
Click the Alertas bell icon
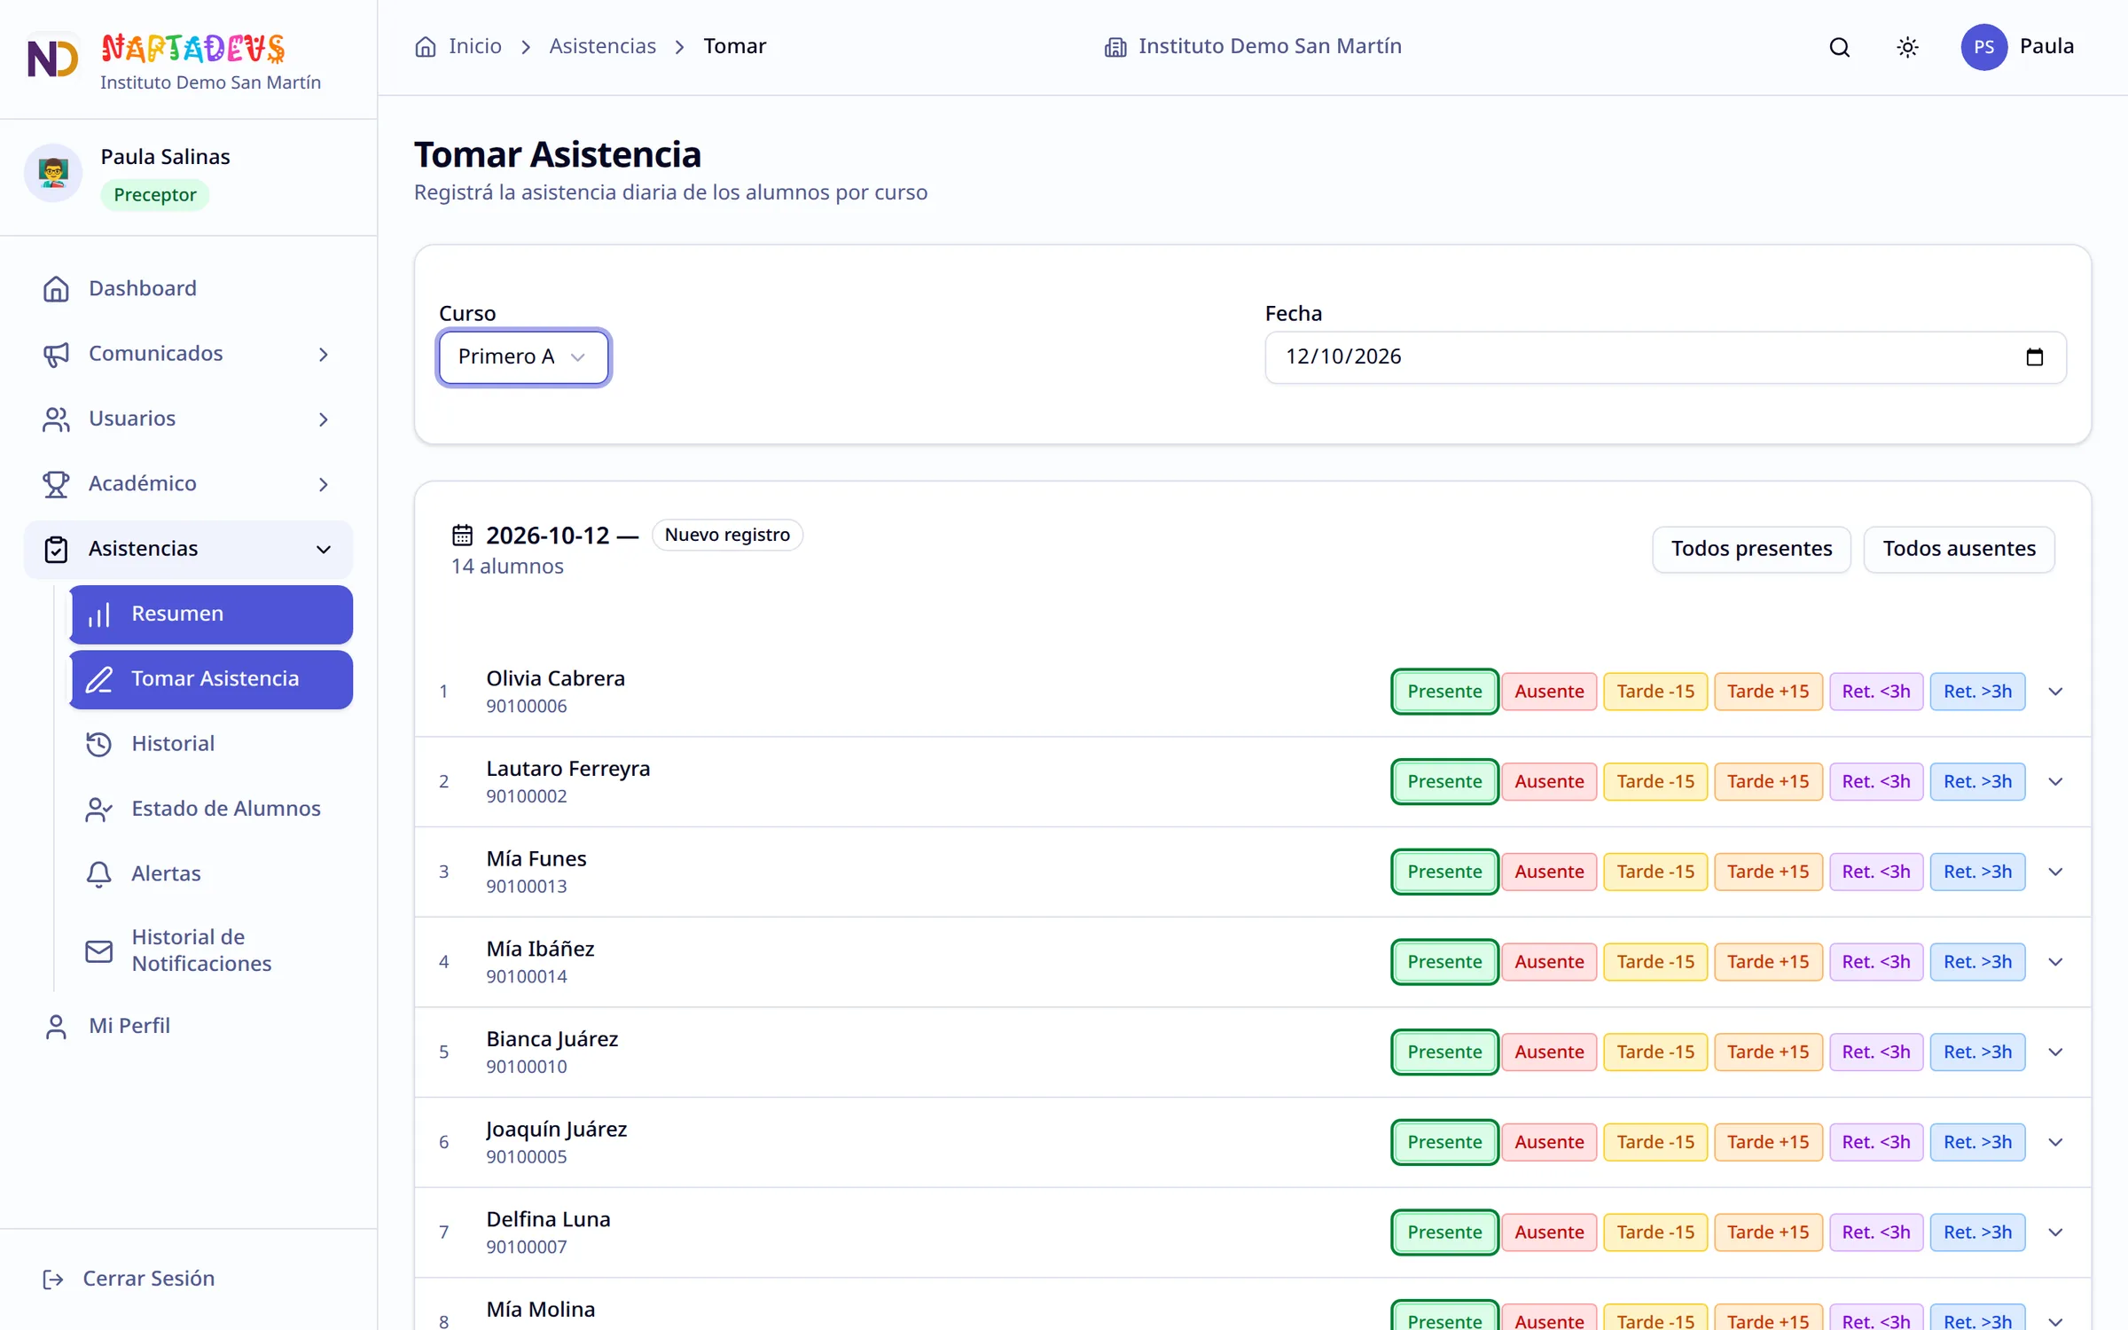click(98, 873)
